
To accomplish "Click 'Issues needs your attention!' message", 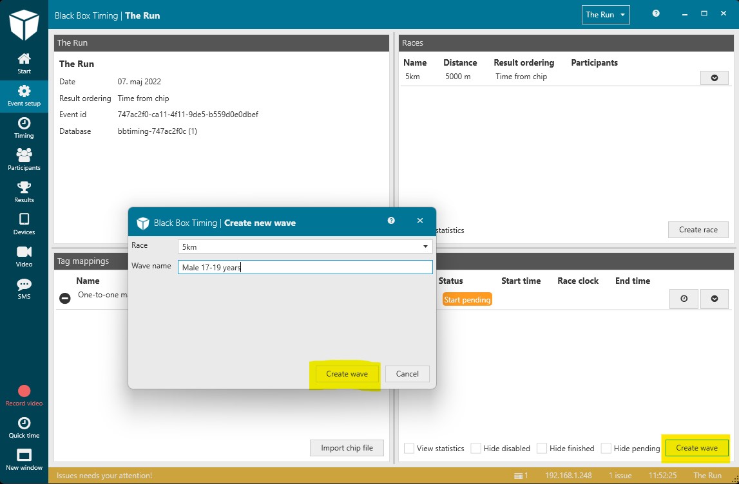I will click(x=104, y=476).
